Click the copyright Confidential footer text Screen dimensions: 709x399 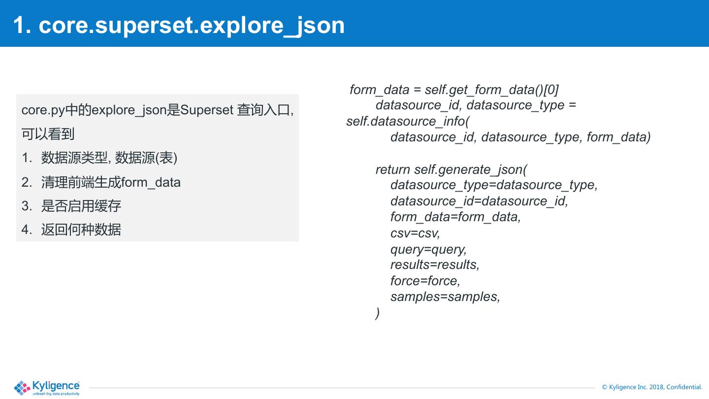[652, 387]
